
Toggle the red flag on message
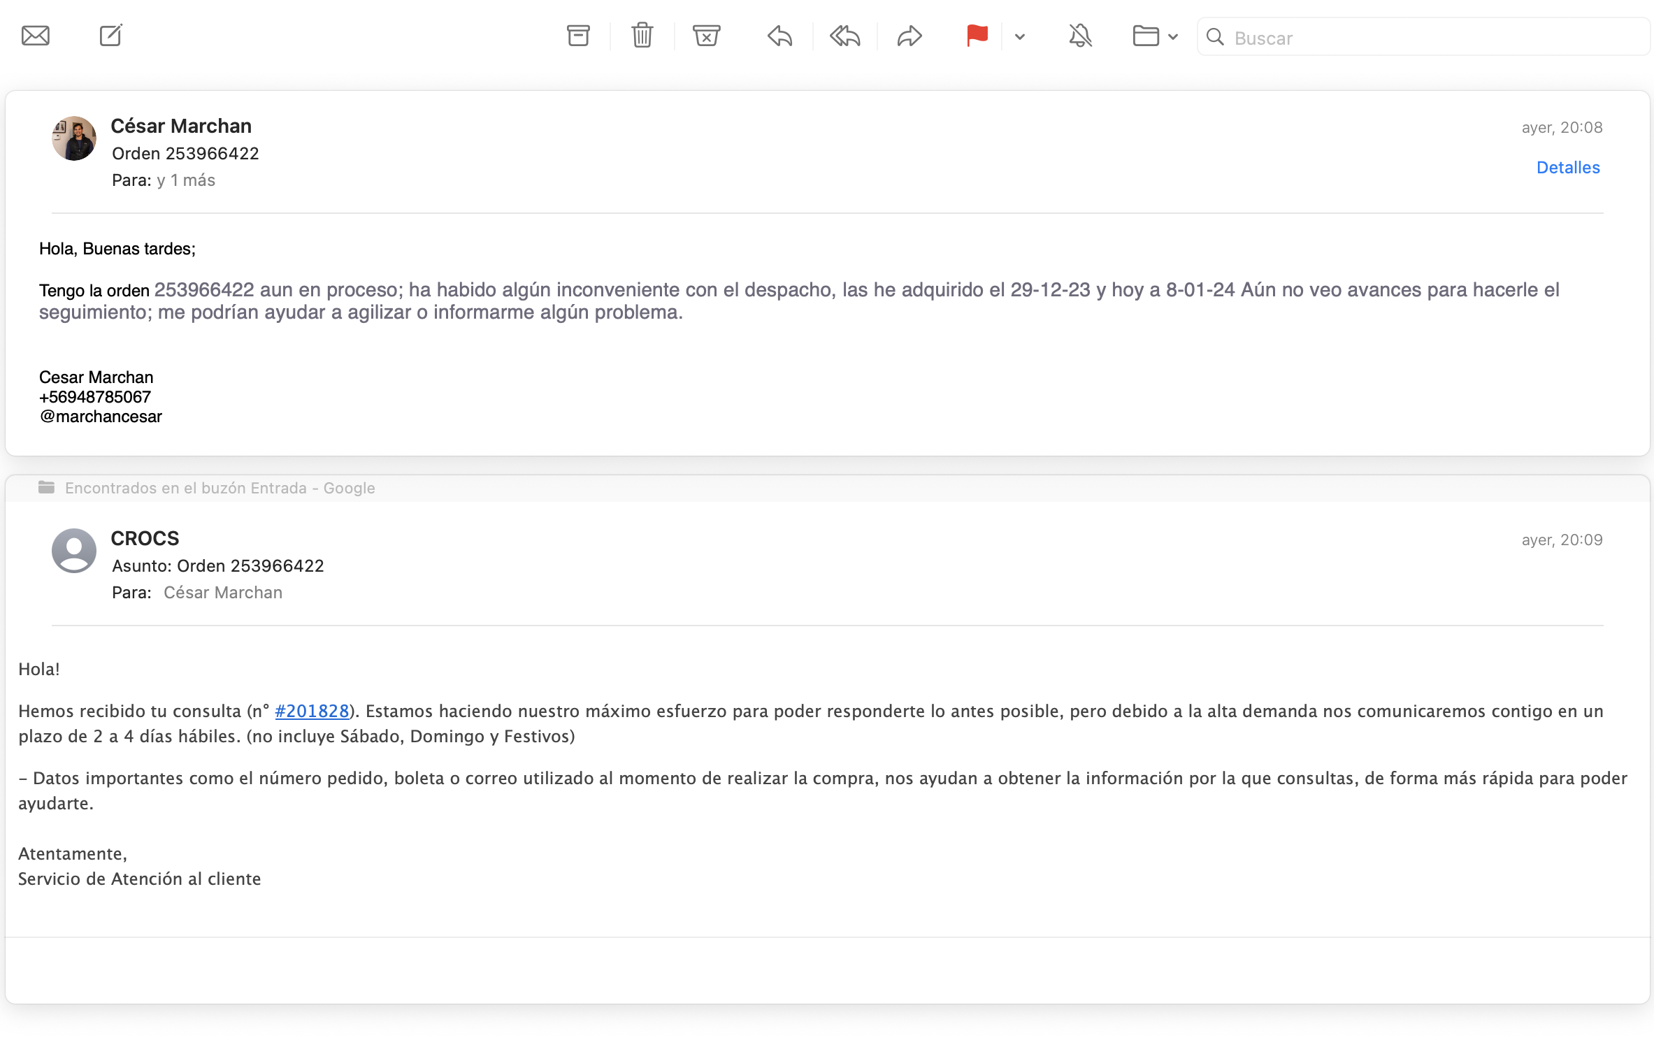tap(977, 36)
